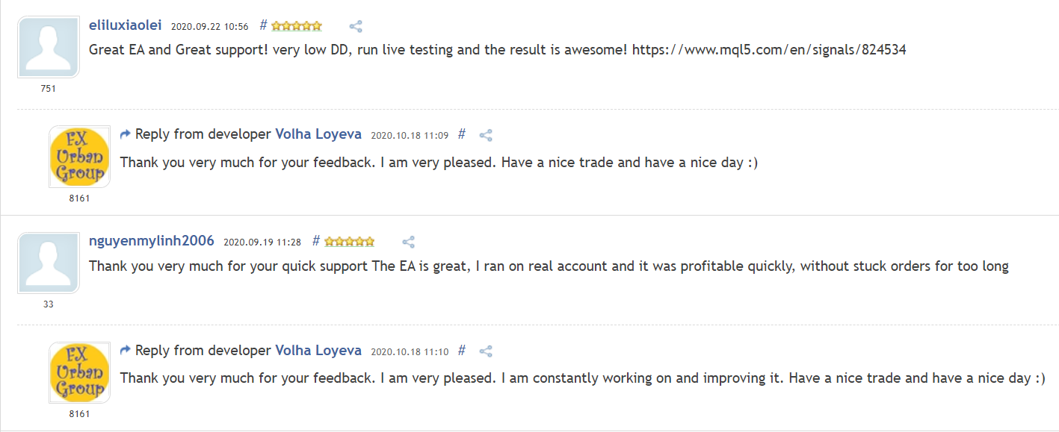Click the # permalink beside eliluxiaolei's review date
This screenshot has height=432, width=1059.
263,25
